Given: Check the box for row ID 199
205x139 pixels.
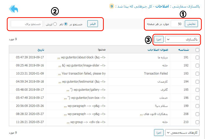Looking at the screenshot, I should pyautogui.click(x=197, y=106).
